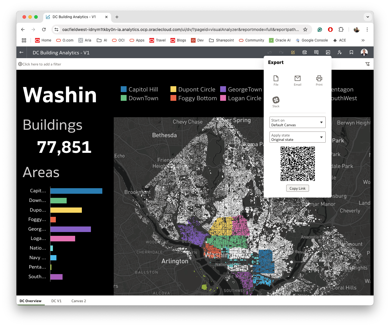Click the Edit pencil icon in header
The width and height of the screenshot is (390, 327).
click(293, 52)
